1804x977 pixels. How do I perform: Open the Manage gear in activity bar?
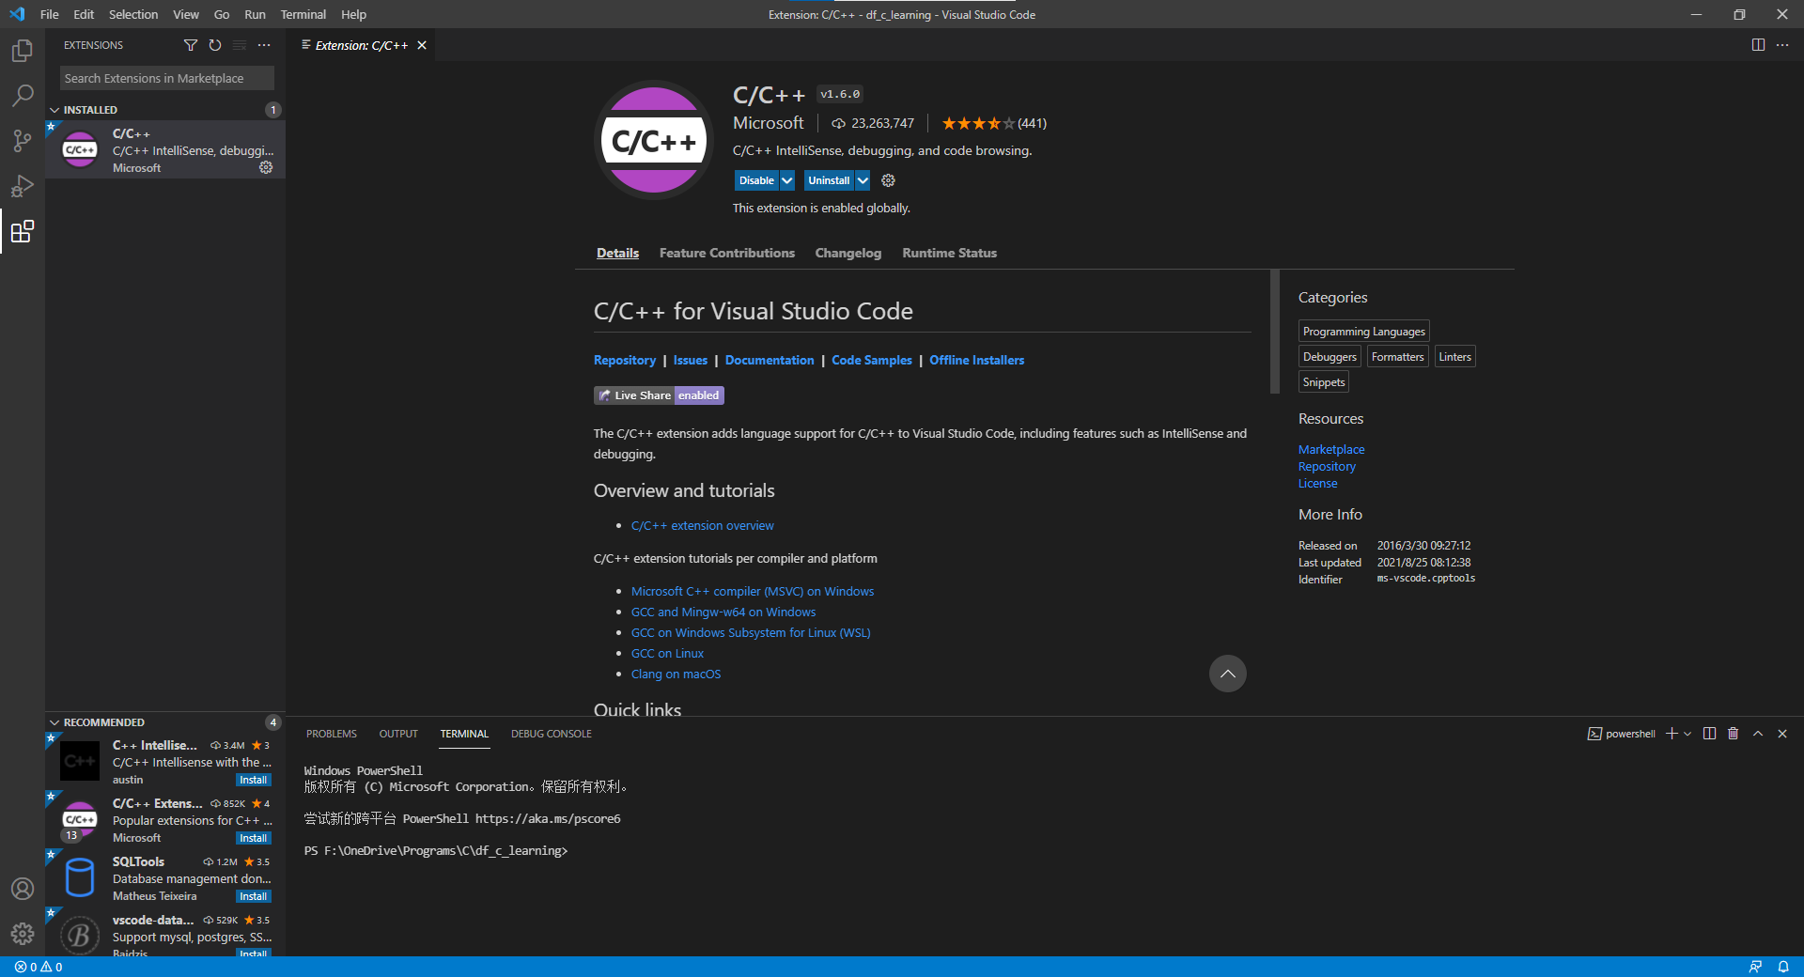click(x=23, y=934)
